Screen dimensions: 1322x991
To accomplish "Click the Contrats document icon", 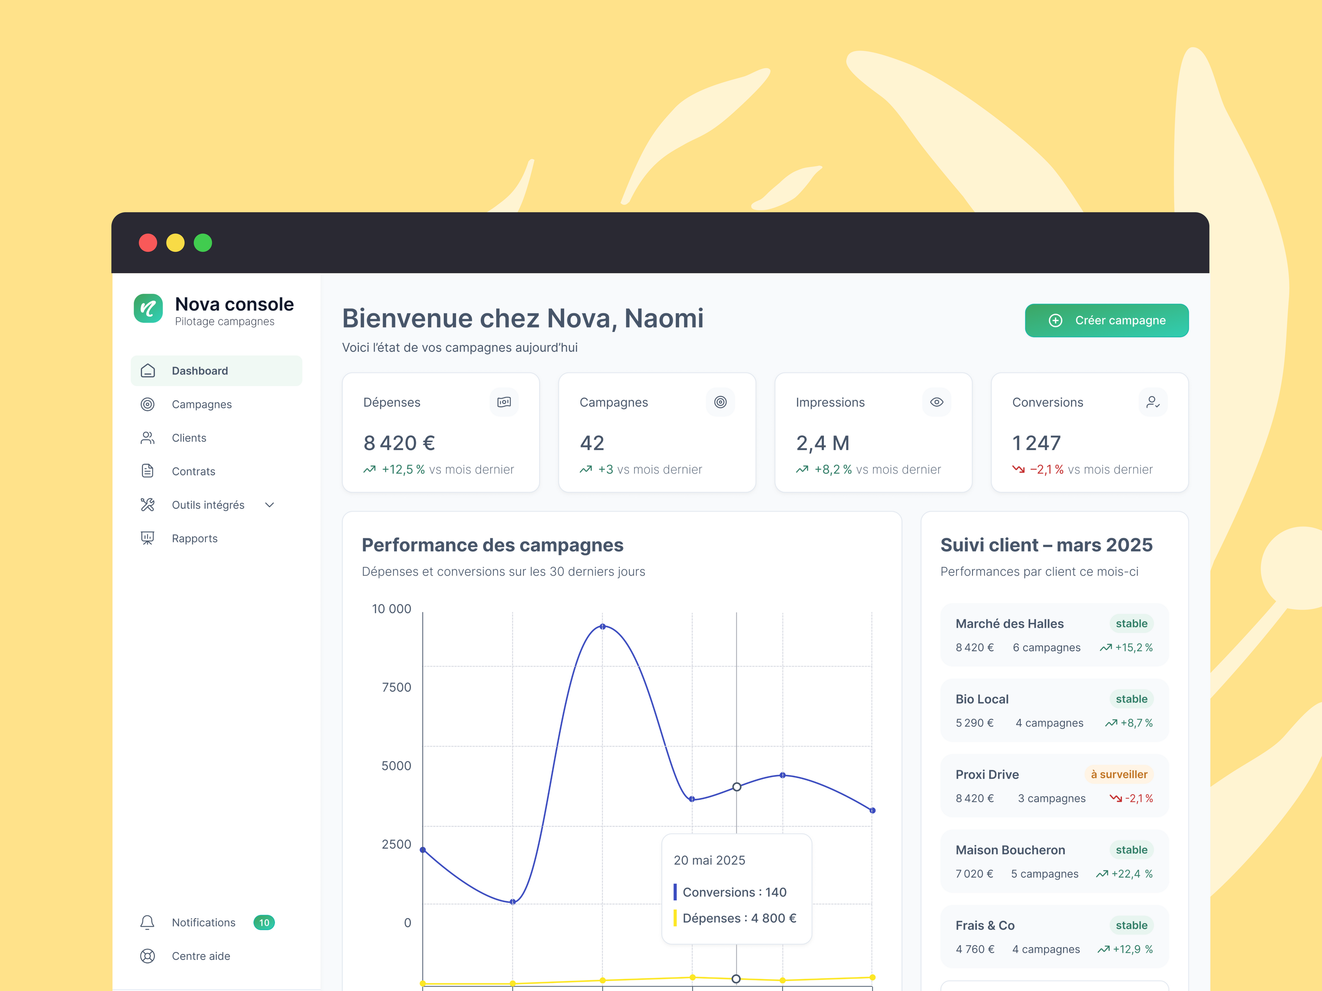I will [147, 471].
